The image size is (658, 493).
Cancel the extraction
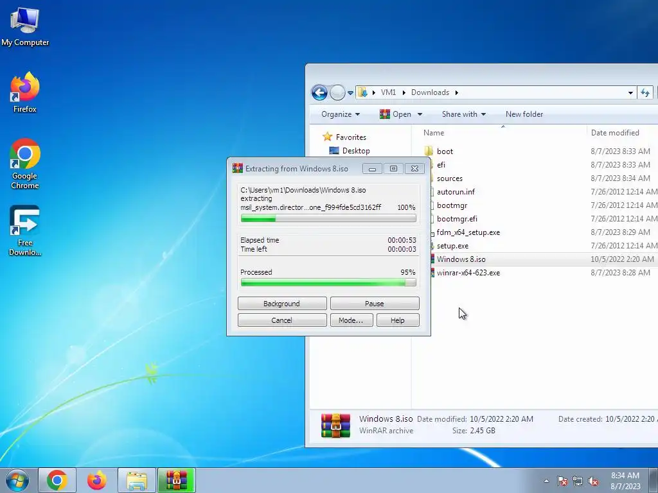pyautogui.click(x=282, y=320)
